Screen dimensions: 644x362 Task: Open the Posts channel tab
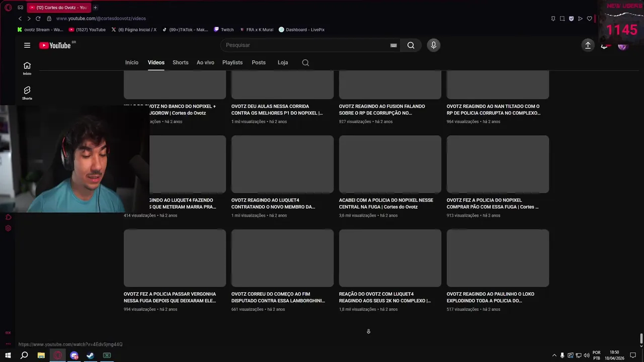pos(259,63)
